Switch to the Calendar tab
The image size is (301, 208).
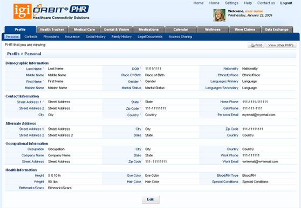181,30
